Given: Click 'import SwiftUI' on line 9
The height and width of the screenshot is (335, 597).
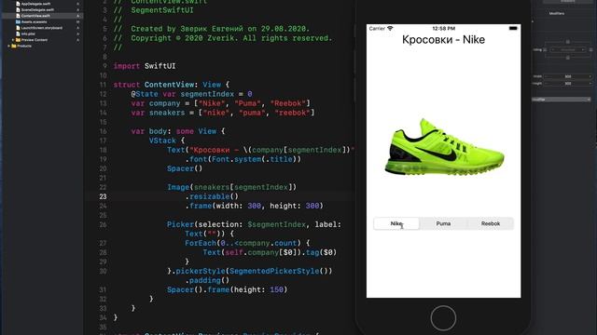Looking at the screenshot, I should click(145, 66).
